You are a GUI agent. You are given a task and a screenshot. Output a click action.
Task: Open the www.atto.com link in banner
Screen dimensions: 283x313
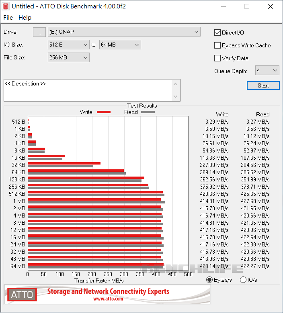pyautogui.click(x=108, y=299)
